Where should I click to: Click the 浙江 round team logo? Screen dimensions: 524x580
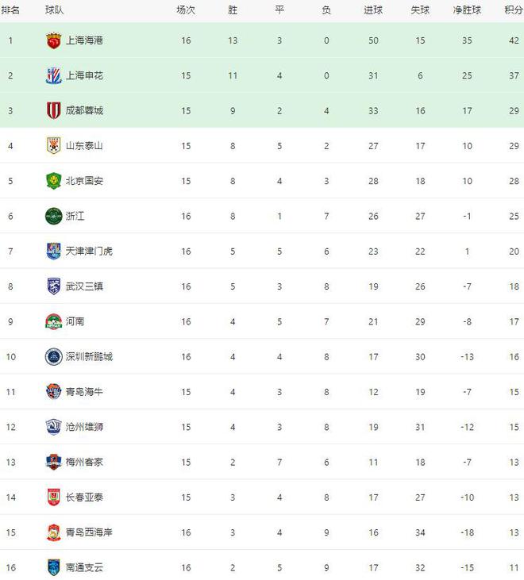pos(53,216)
